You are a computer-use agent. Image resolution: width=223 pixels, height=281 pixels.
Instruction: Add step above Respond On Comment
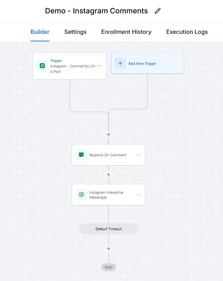(109, 134)
